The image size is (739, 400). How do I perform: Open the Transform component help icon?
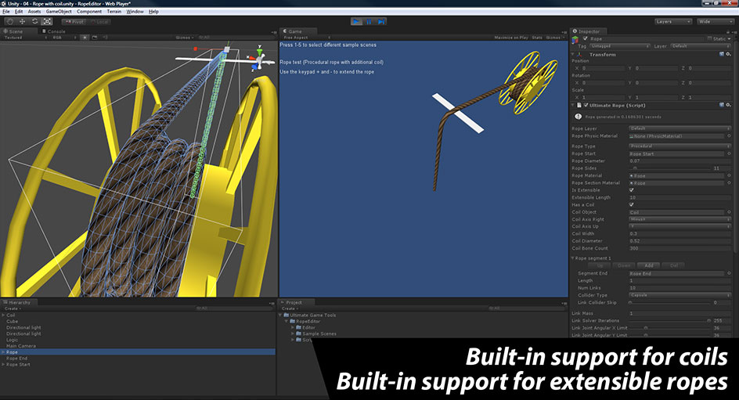click(722, 54)
